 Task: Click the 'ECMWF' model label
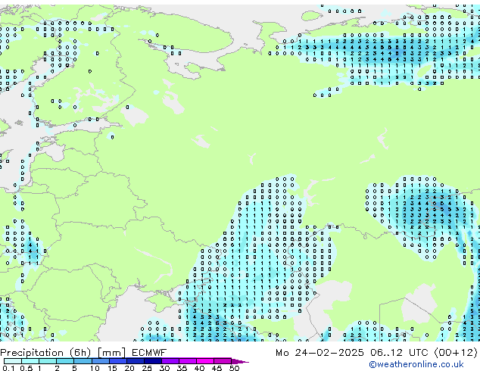(x=149, y=353)
